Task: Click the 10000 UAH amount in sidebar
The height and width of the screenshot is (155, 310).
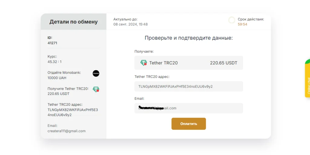Action: [x=57, y=78]
